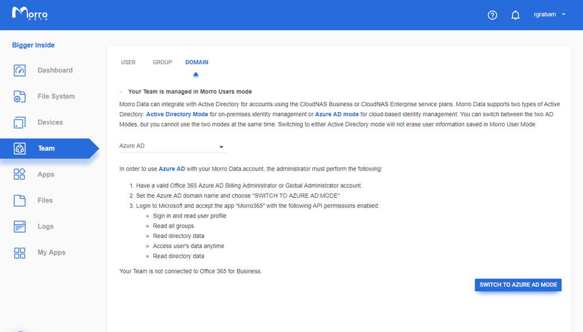
Task: Open the Azure AD mode dropdown
Action: tap(172, 146)
